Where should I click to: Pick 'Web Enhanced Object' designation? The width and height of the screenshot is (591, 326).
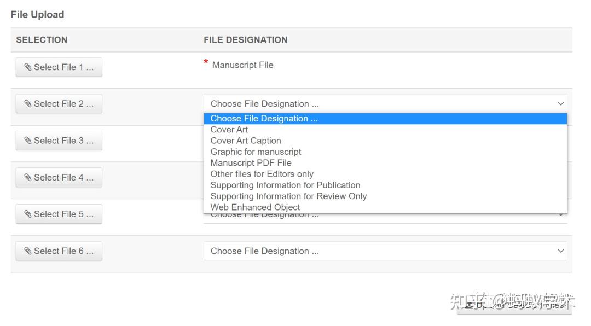coord(255,207)
